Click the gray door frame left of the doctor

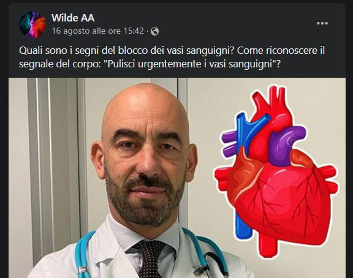point(55,171)
